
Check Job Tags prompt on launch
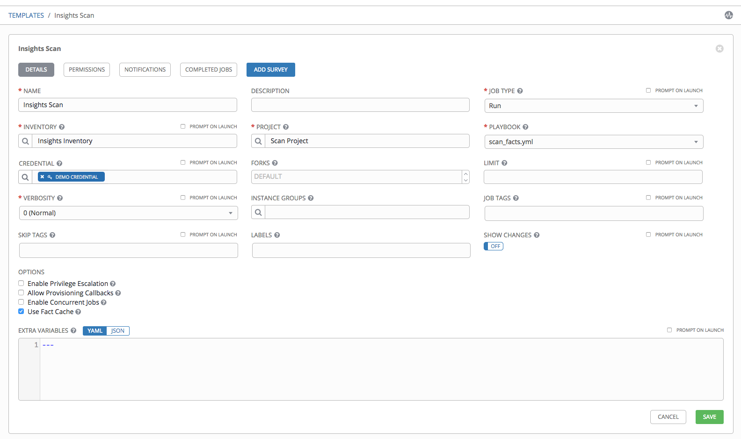tap(648, 198)
